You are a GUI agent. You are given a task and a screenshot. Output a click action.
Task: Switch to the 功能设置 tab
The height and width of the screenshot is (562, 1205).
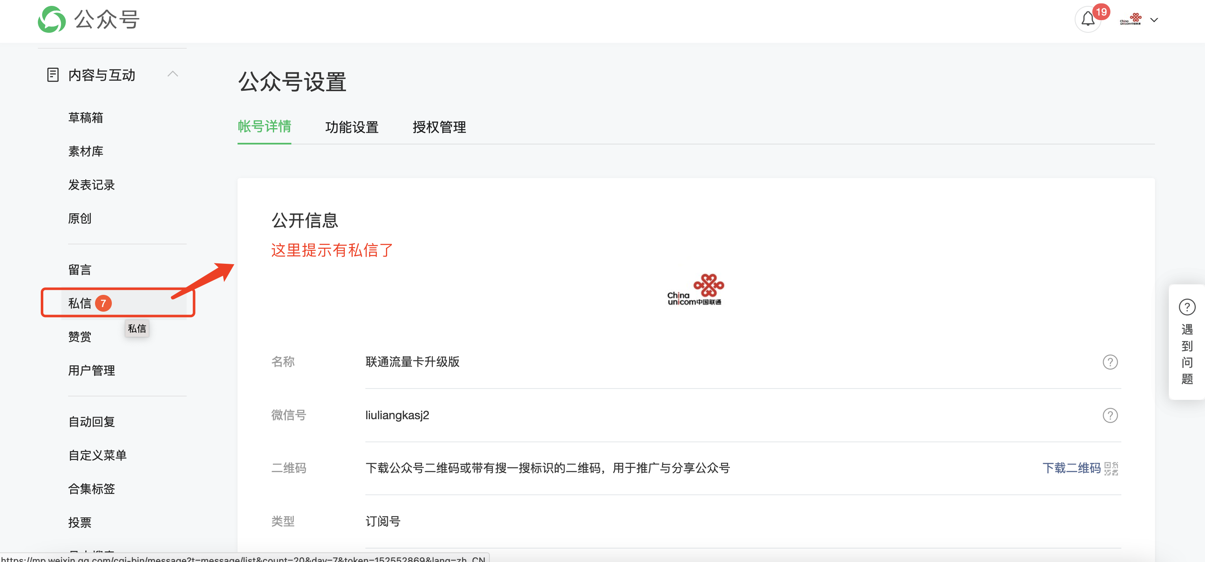(x=351, y=127)
